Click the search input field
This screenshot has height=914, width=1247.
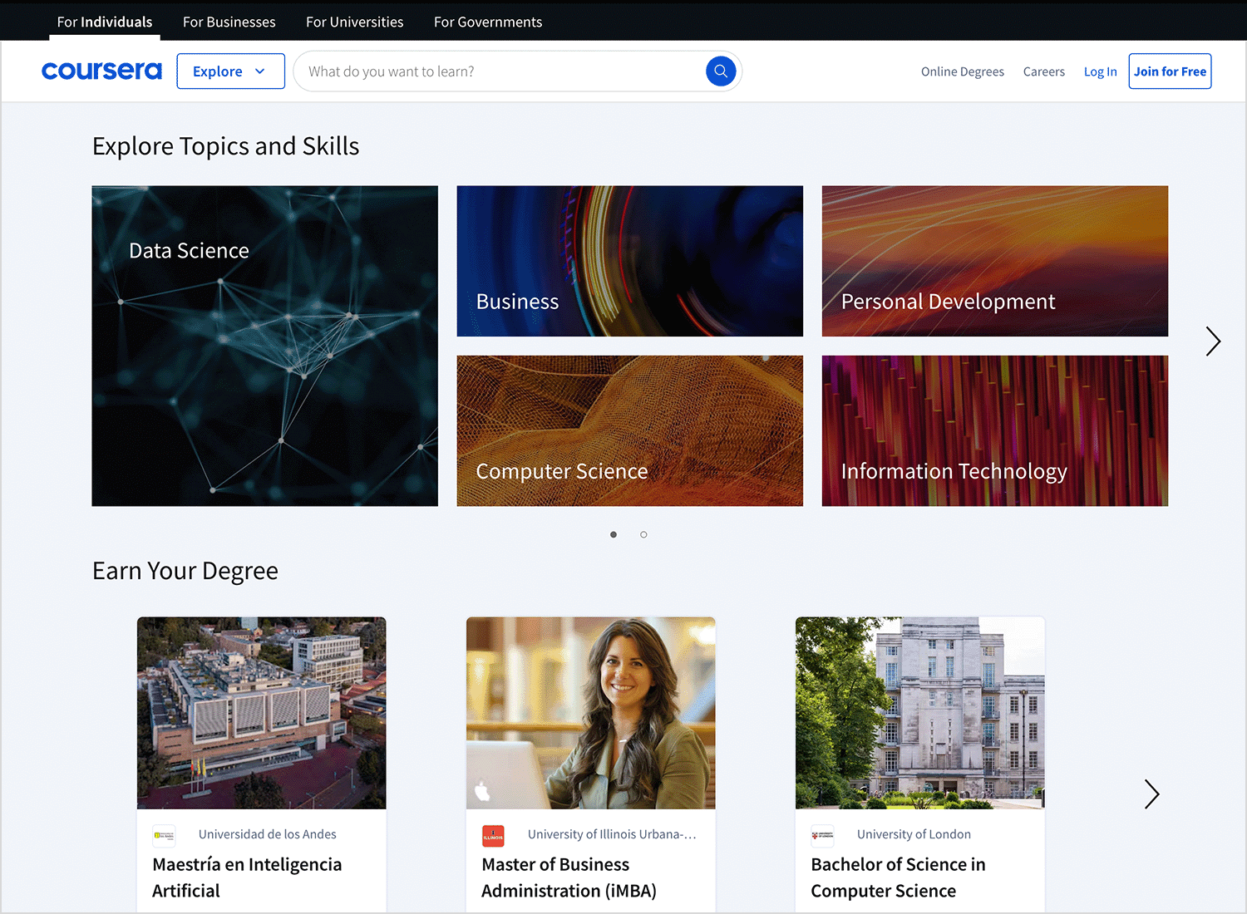point(499,71)
